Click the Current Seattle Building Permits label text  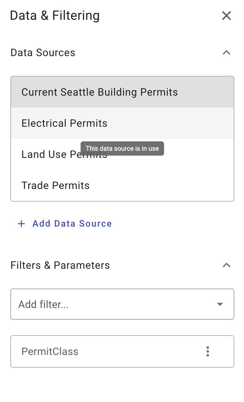[100, 92]
